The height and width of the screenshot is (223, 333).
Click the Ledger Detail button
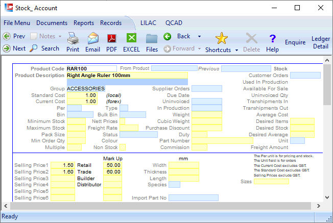tap(321, 43)
